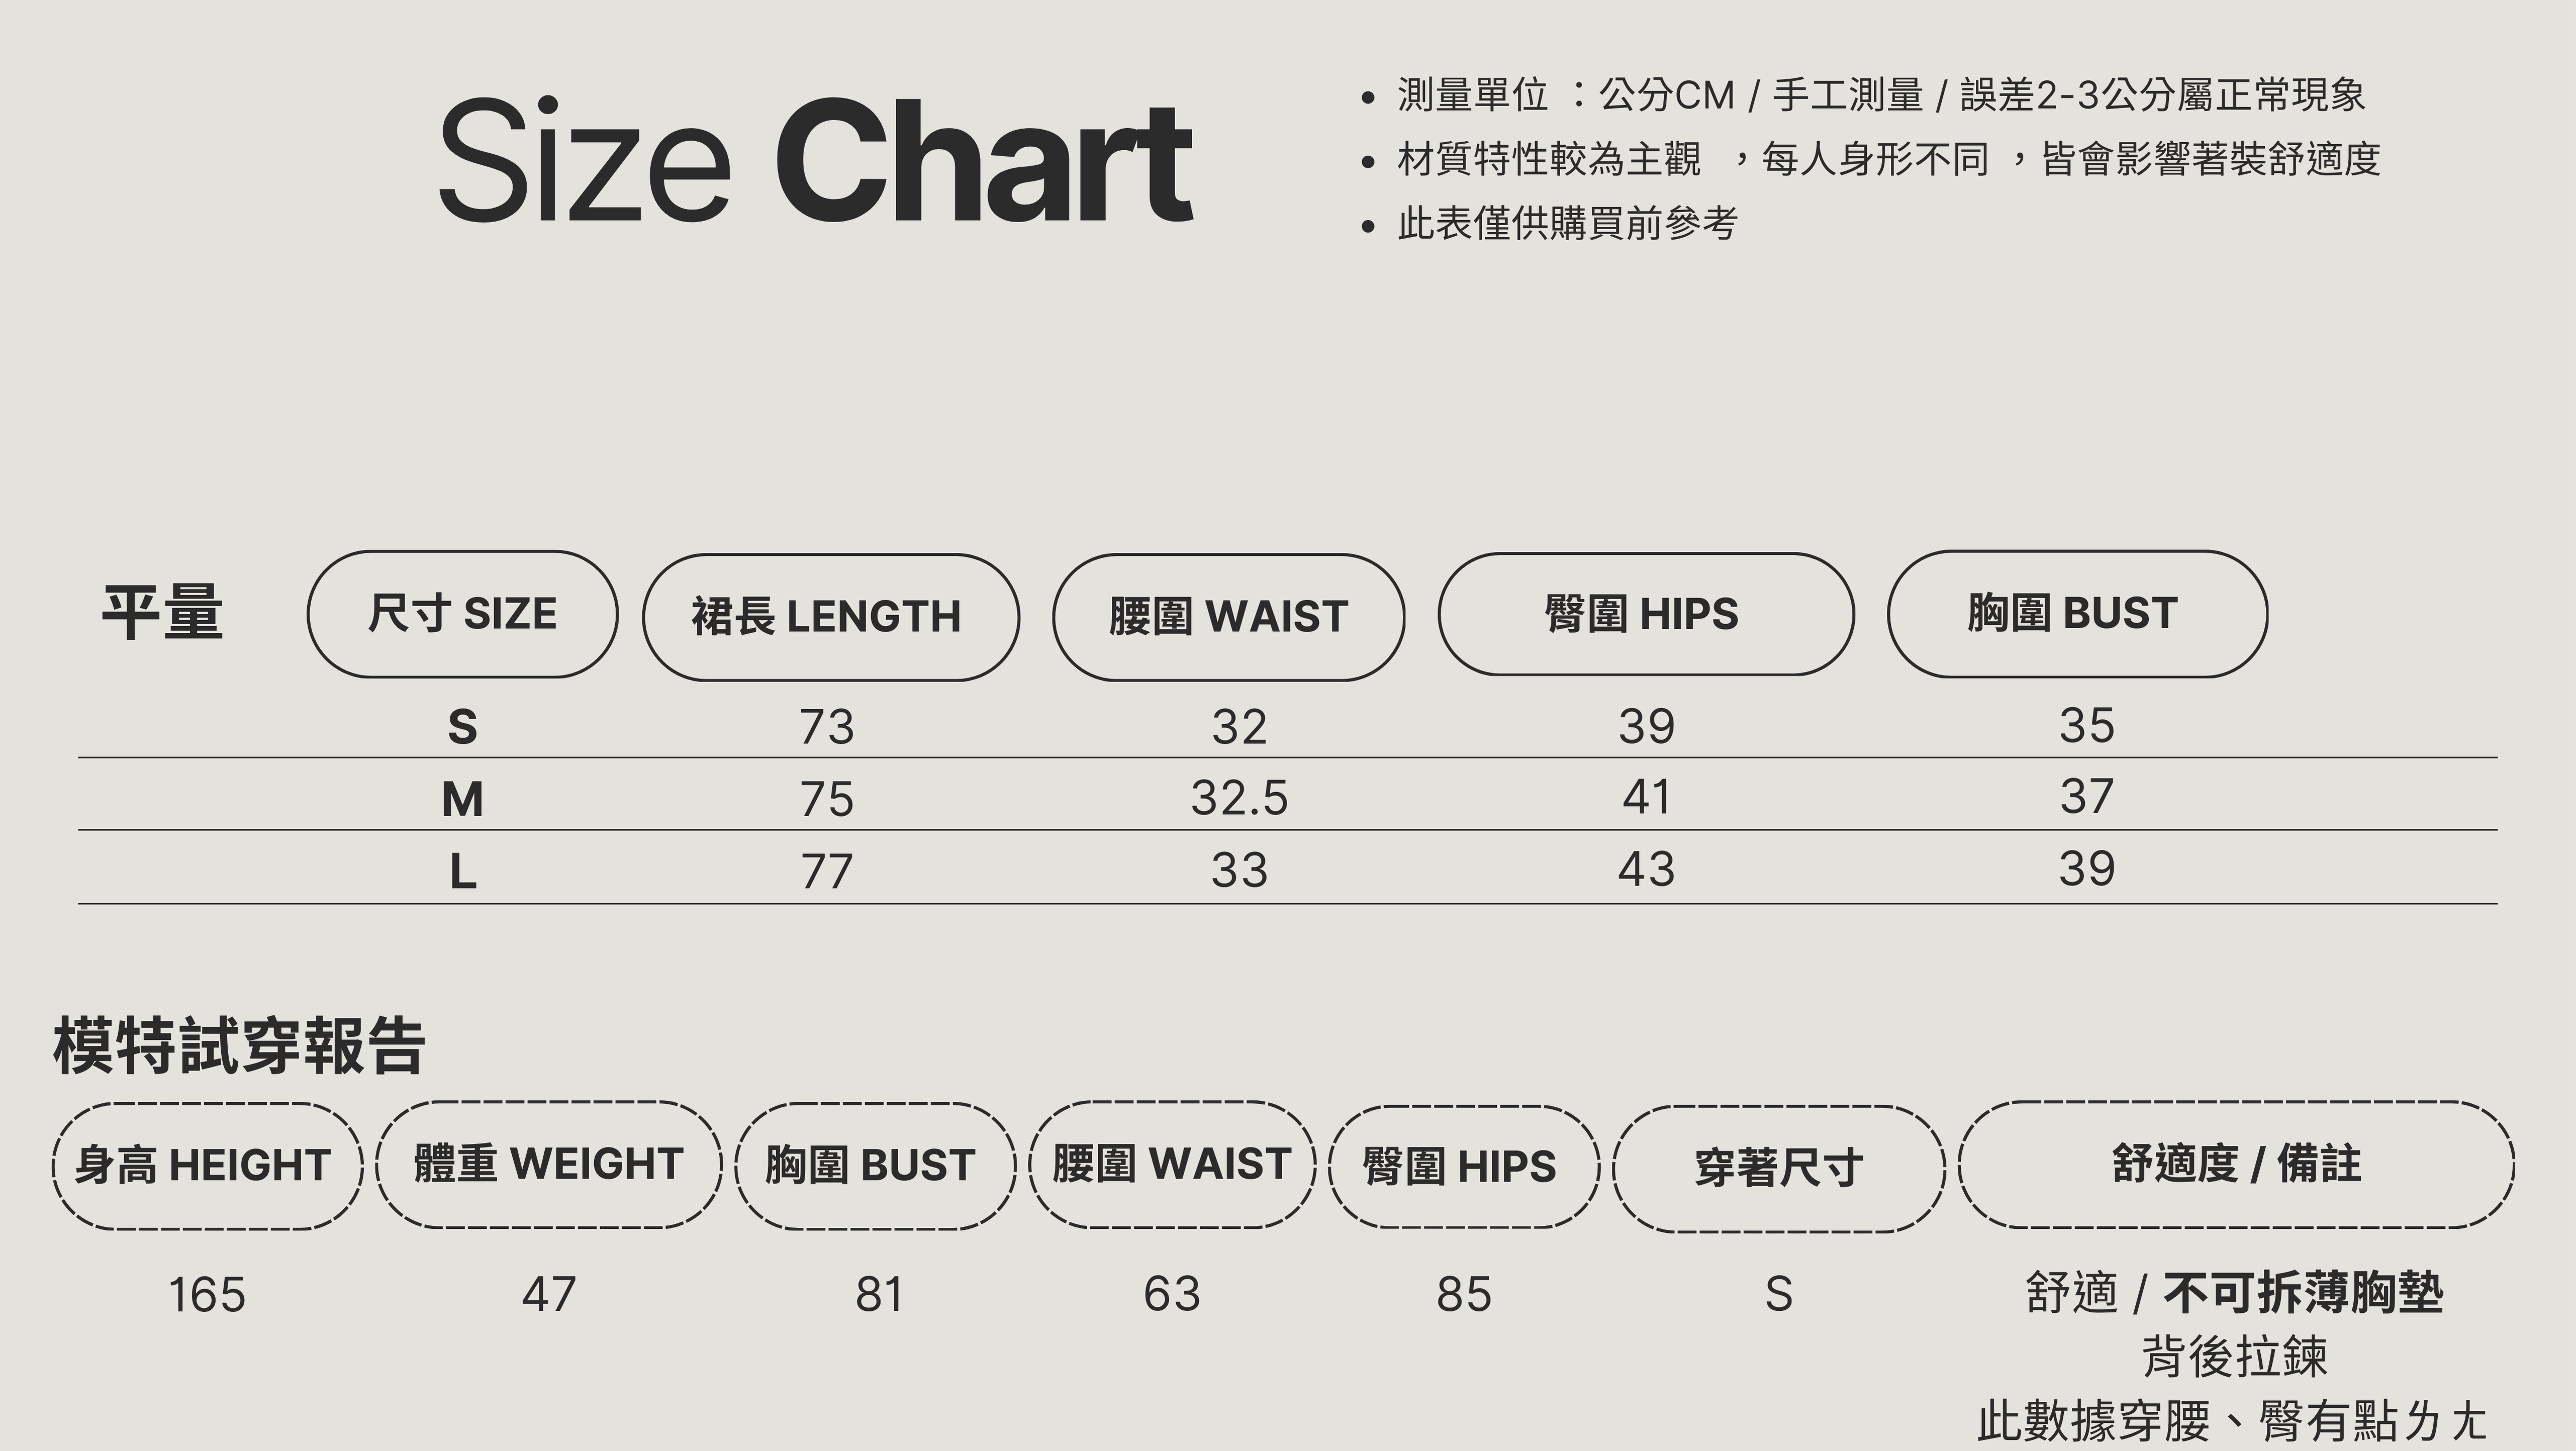
Task: Click the dashed 體重 WEIGHT pill
Action: coord(549,1165)
